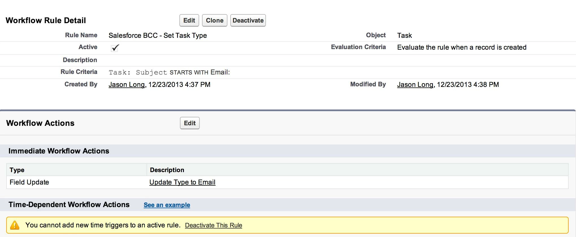Viewport: 576px width, 237px height.
Task: Select the Evaluation Criteria value text
Action: point(462,47)
